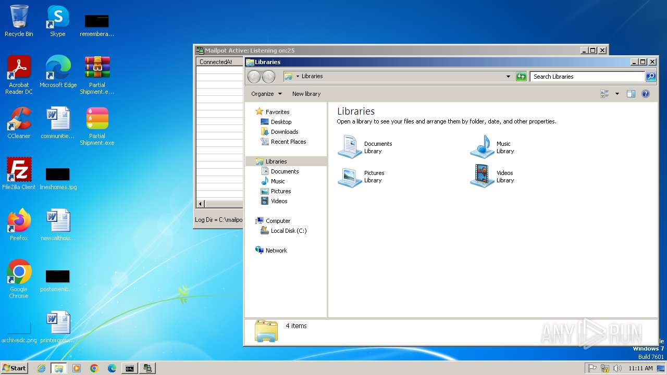The image size is (667, 375).
Task: Open Chrome from the taskbar
Action: [x=94, y=368]
